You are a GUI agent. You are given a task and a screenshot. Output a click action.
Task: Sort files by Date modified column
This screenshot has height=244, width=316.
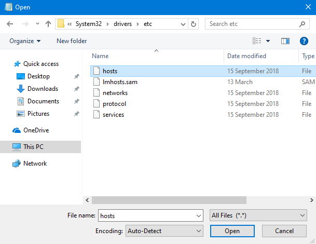(246, 56)
